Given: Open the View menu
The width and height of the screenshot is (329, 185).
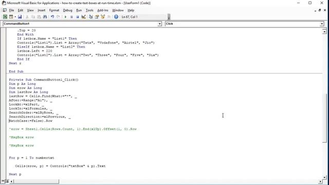Looking at the screenshot, I should click(x=30, y=10).
